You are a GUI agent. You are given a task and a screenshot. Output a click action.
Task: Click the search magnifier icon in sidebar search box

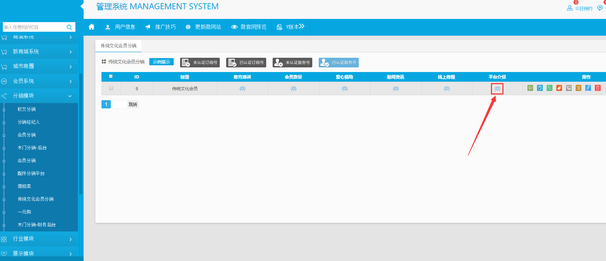point(69,27)
